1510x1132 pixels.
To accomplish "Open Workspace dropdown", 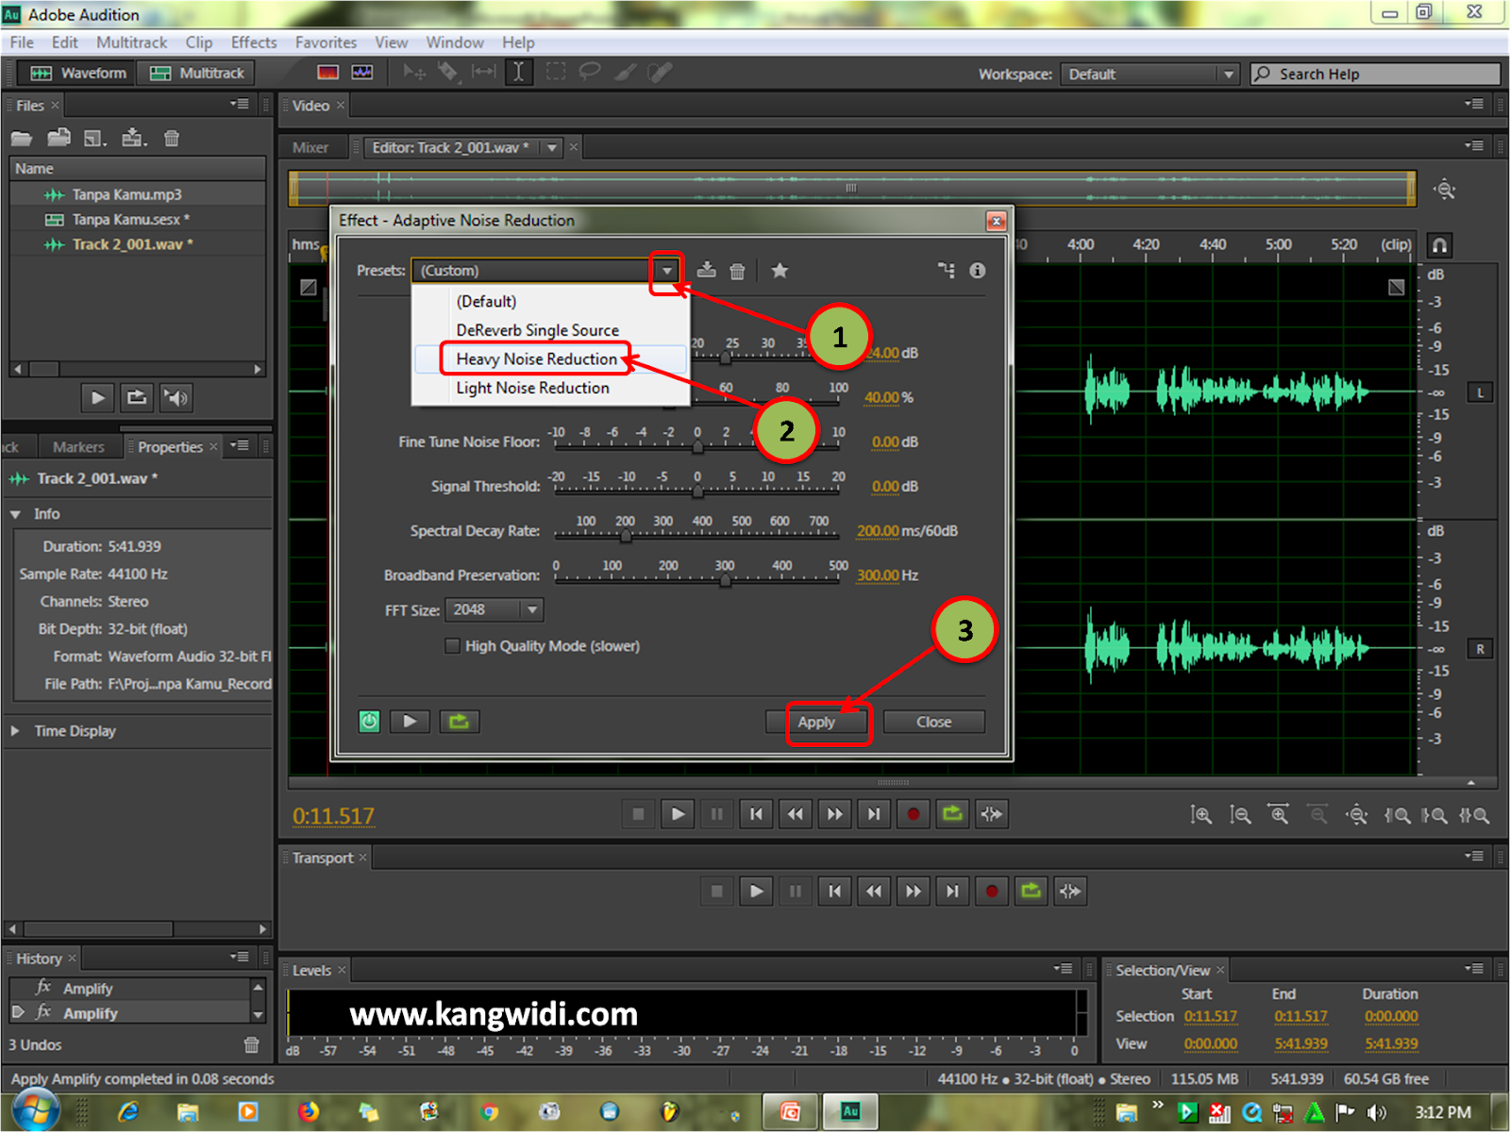I will tap(1149, 74).
